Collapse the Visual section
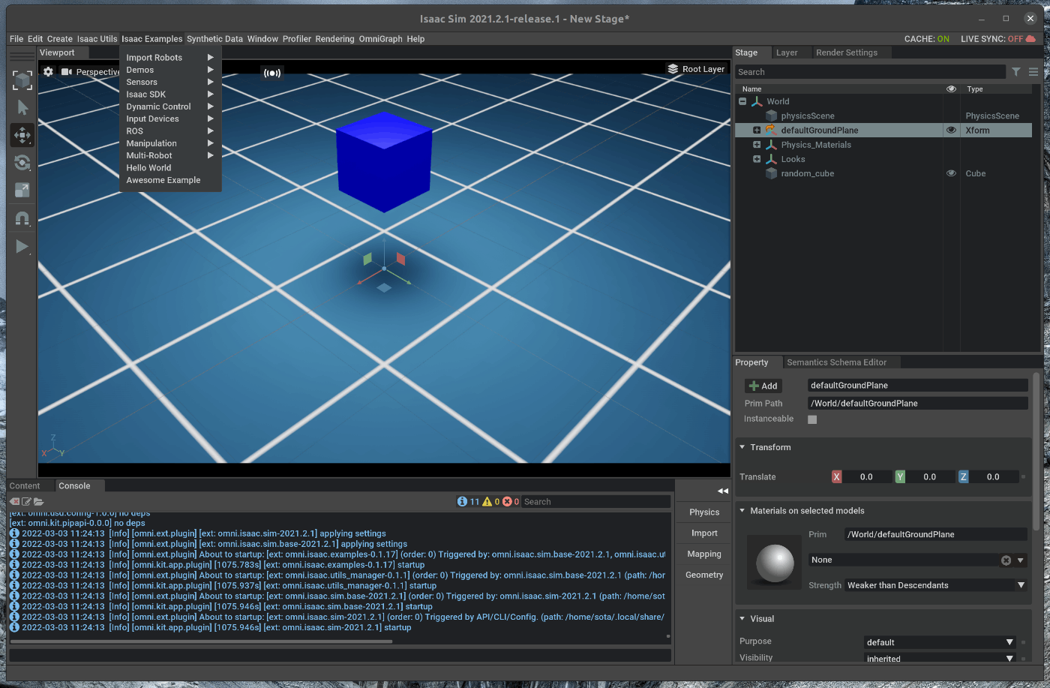The height and width of the screenshot is (688, 1050). pos(742,619)
